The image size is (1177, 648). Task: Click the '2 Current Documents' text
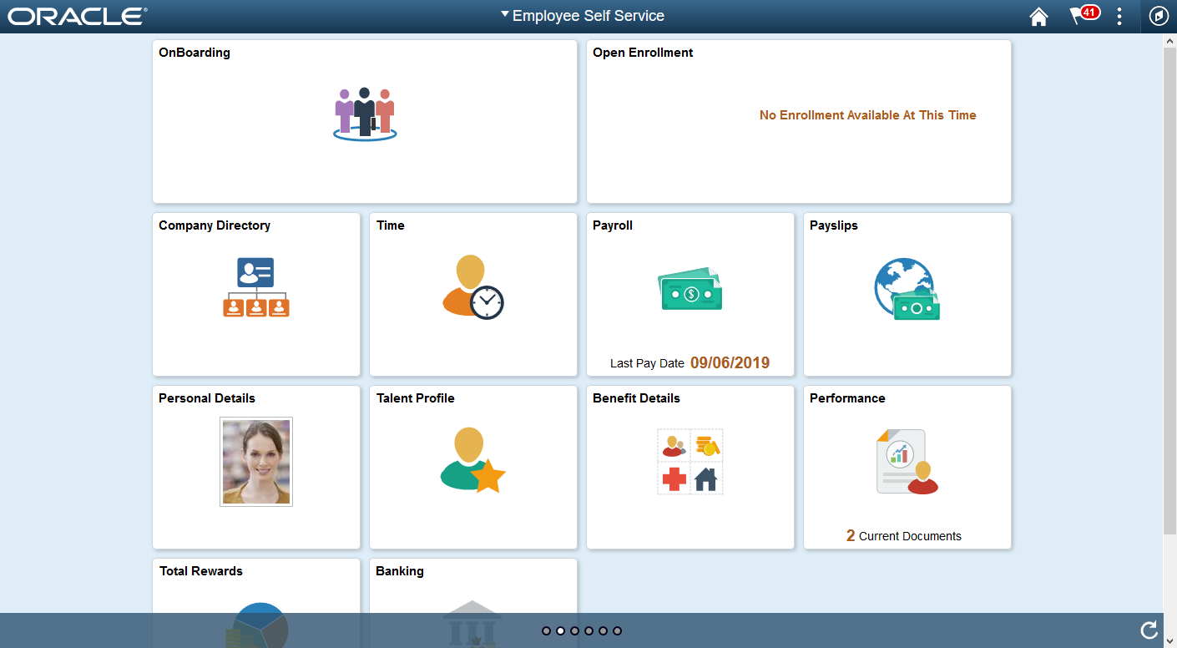pos(904,536)
